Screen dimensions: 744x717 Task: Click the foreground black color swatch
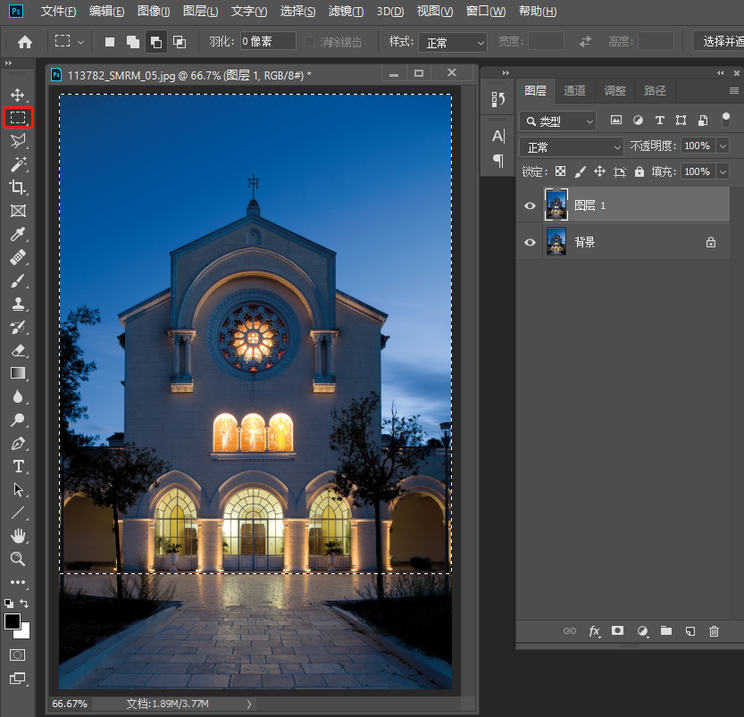coord(13,621)
